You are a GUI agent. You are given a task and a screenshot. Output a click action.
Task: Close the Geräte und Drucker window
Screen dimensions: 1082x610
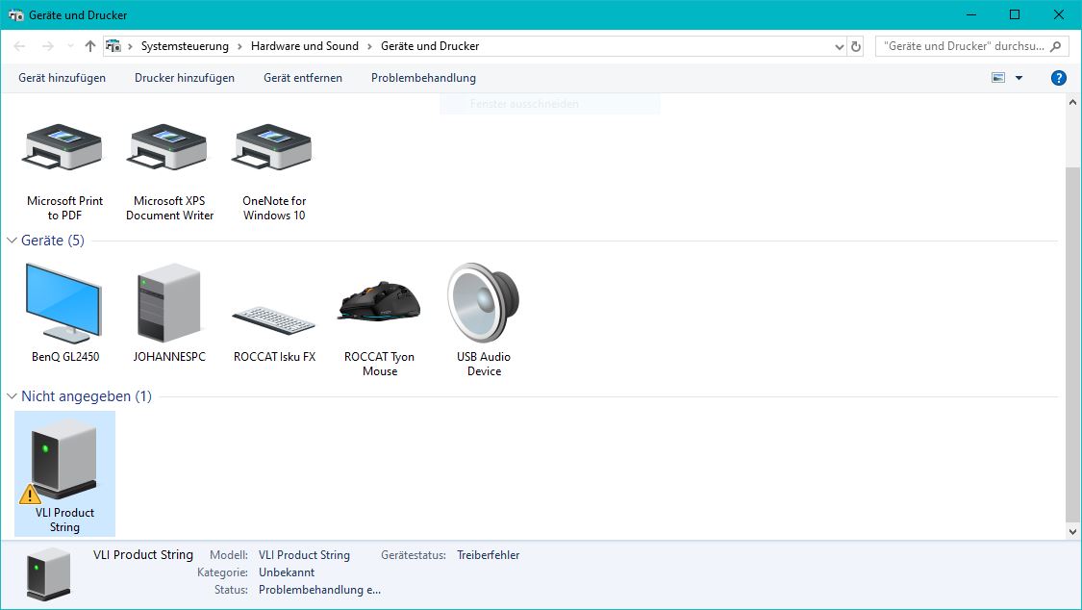coord(1059,14)
